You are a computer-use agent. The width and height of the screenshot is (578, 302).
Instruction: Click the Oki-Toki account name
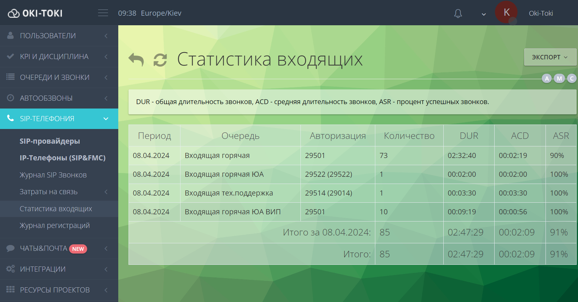541,13
